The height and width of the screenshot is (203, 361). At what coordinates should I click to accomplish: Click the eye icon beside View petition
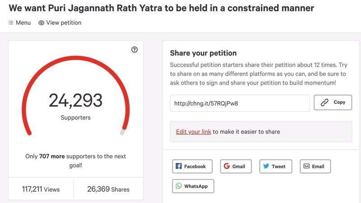tap(41, 23)
